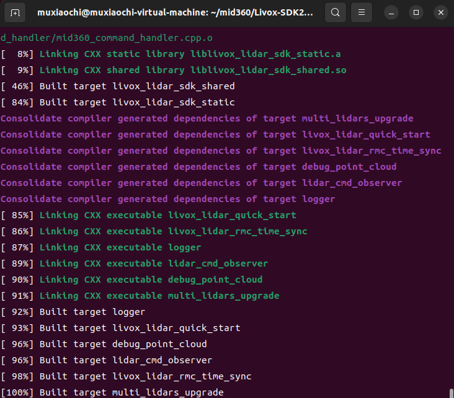Click the Consolidate line for multi_lidars_upgrade
Screen dimensions: 454x398
(207, 118)
